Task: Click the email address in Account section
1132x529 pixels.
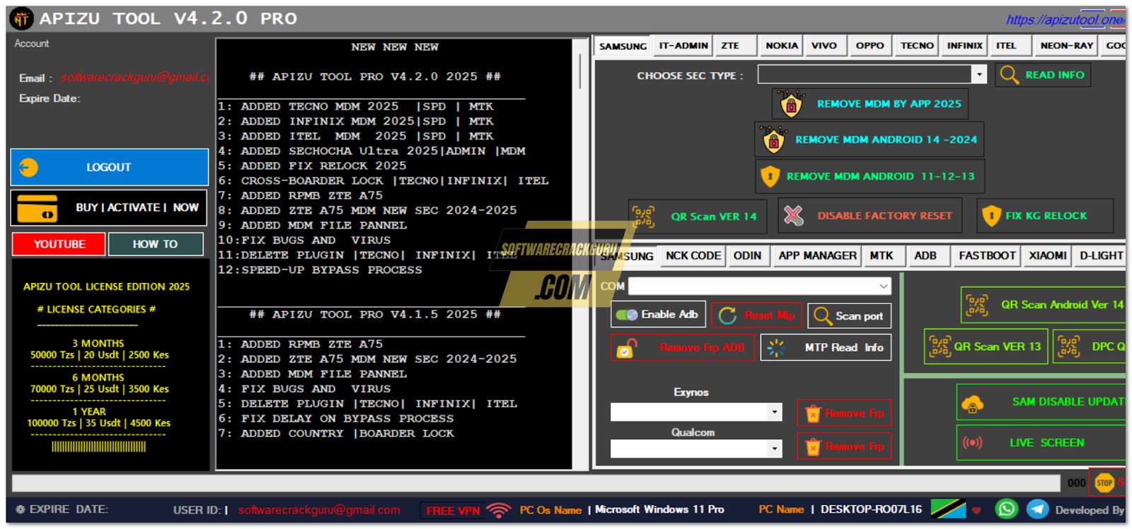Action: tap(134, 77)
